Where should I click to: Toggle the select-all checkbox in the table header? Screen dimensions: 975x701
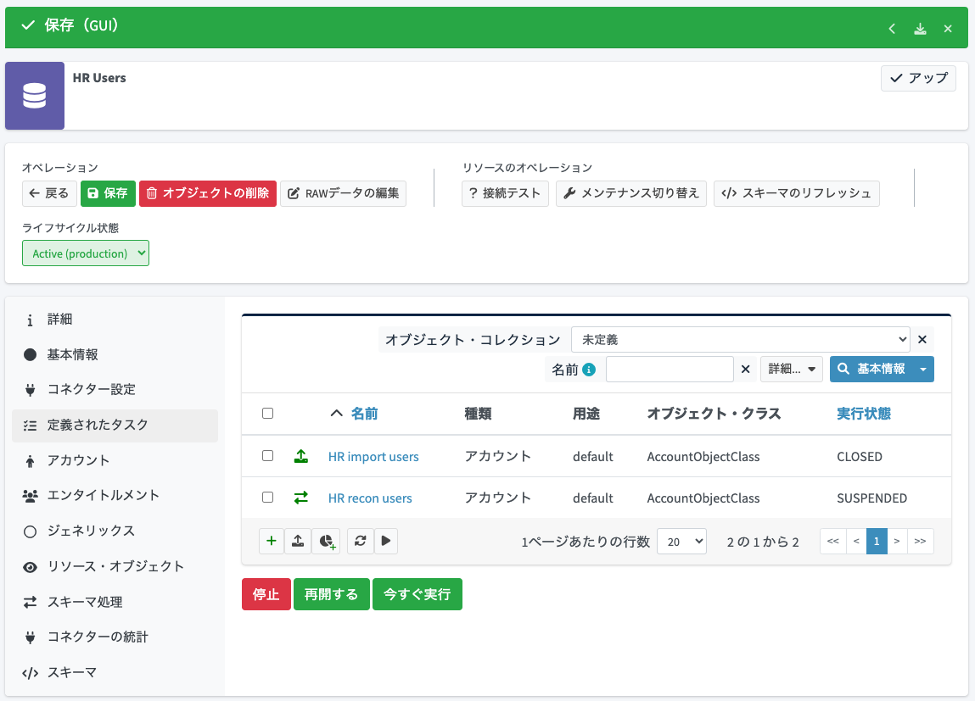268,414
